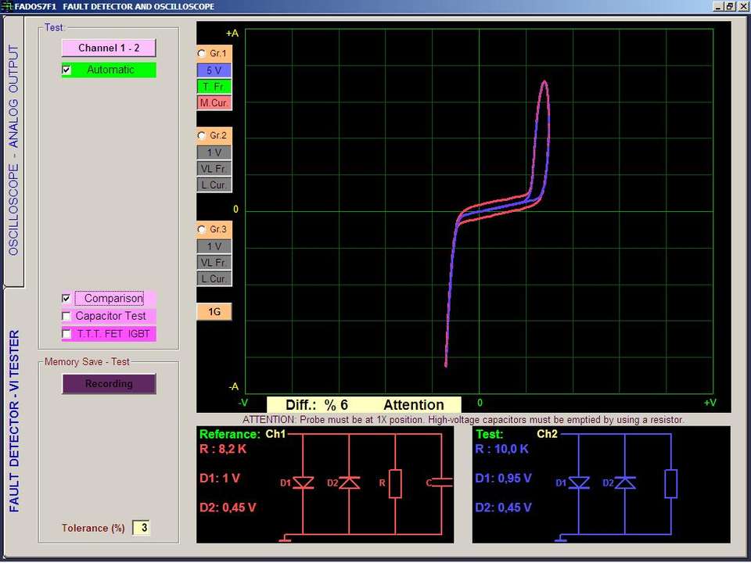The image size is (751, 563).
Task: Click the FADOS7F1 application icon in title bar
Action: tap(7, 5)
